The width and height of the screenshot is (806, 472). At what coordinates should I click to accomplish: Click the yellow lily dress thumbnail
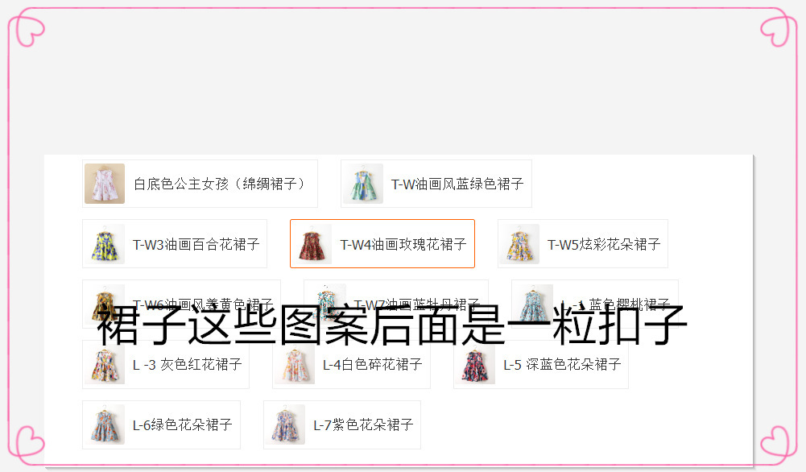coord(105,244)
